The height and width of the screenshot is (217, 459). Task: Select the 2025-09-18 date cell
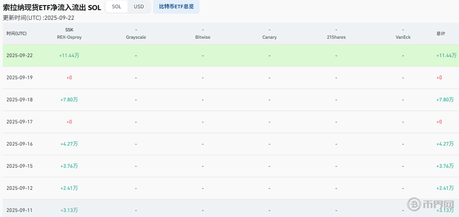[x=20, y=100]
